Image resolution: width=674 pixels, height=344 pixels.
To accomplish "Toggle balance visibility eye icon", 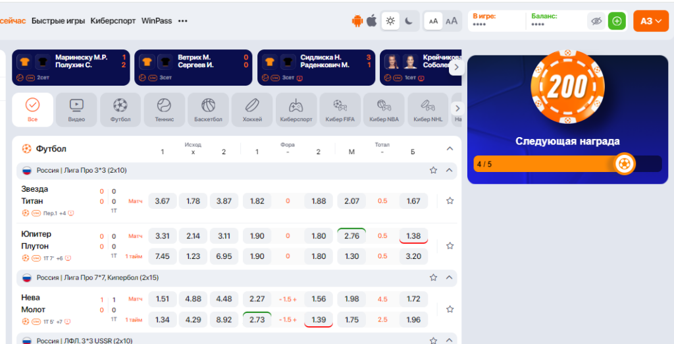I will point(596,21).
